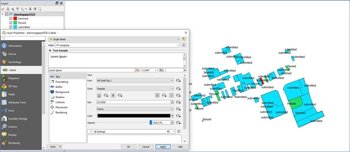Image resolution: width=350 pixels, height=152 pixels.
Task: Open data-defined override for Opacity
Action: [178, 123]
